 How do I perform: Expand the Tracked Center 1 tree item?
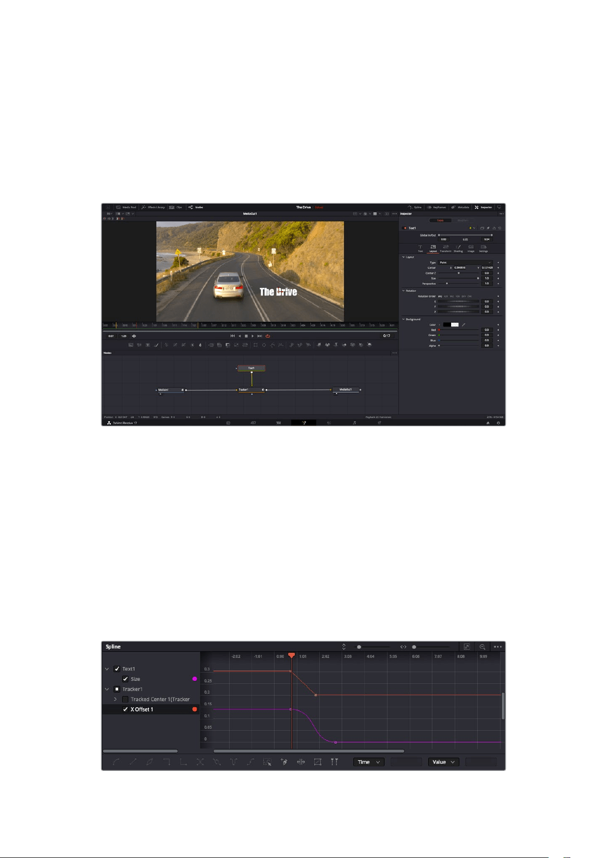coord(115,700)
